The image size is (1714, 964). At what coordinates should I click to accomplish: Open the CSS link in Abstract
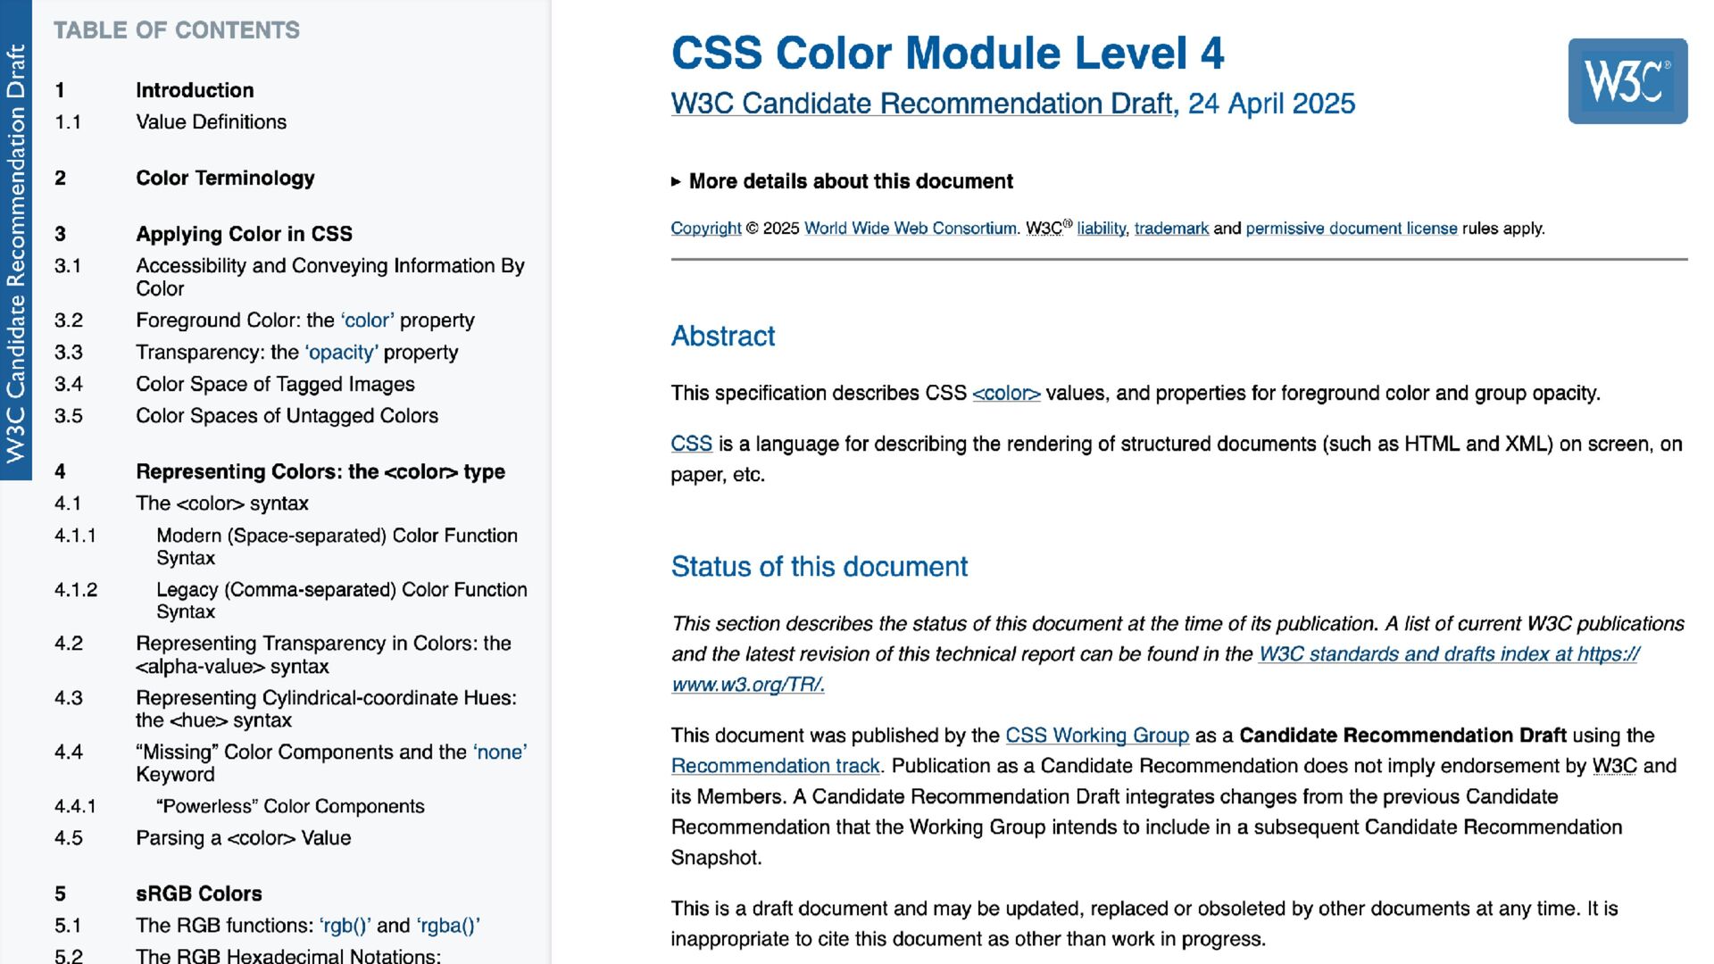coord(692,445)
